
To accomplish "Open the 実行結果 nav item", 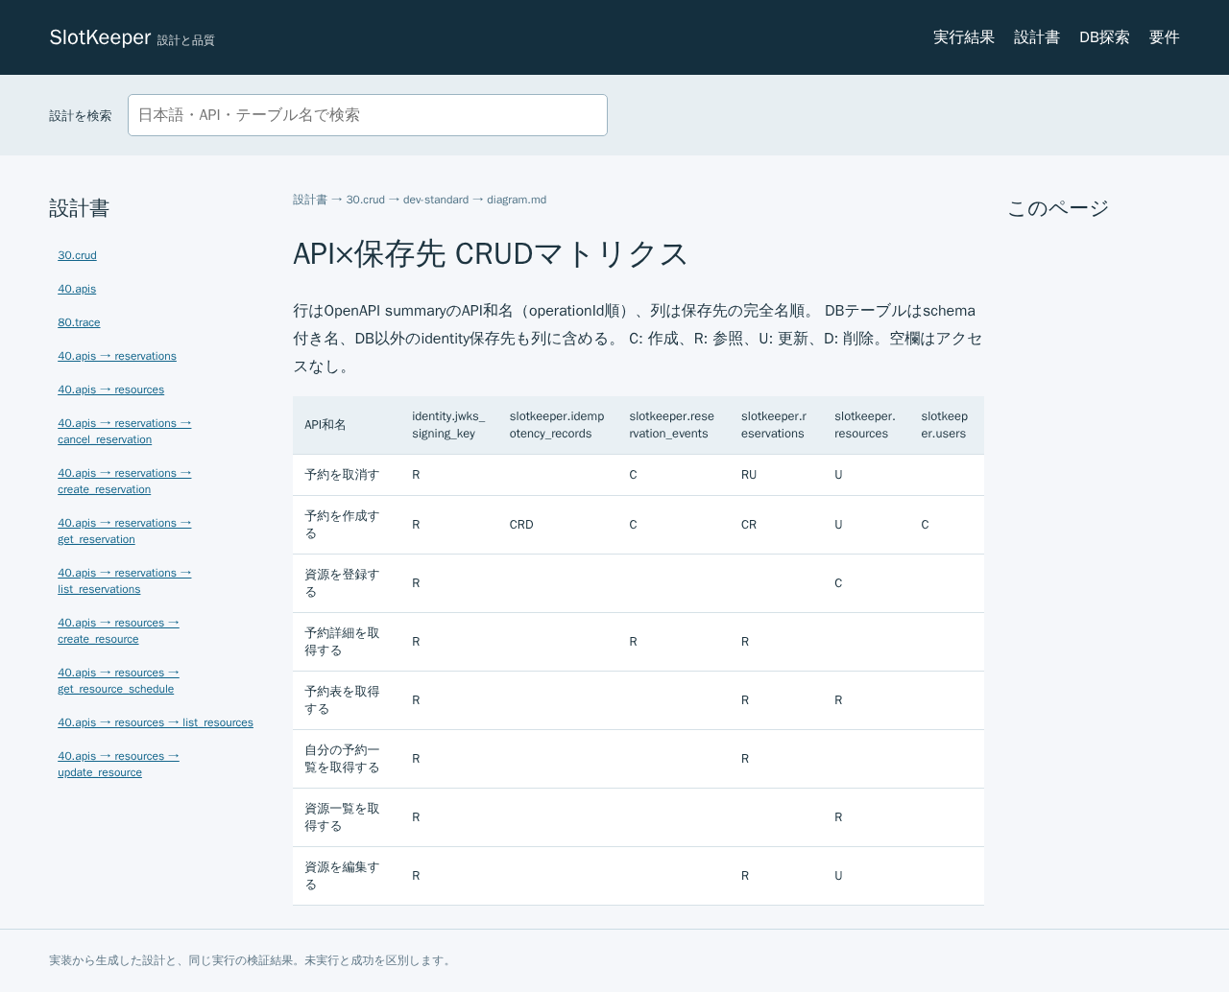I will click(963, 37).
